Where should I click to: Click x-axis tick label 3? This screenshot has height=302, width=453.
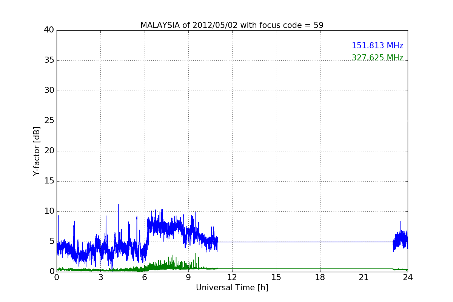100,277
